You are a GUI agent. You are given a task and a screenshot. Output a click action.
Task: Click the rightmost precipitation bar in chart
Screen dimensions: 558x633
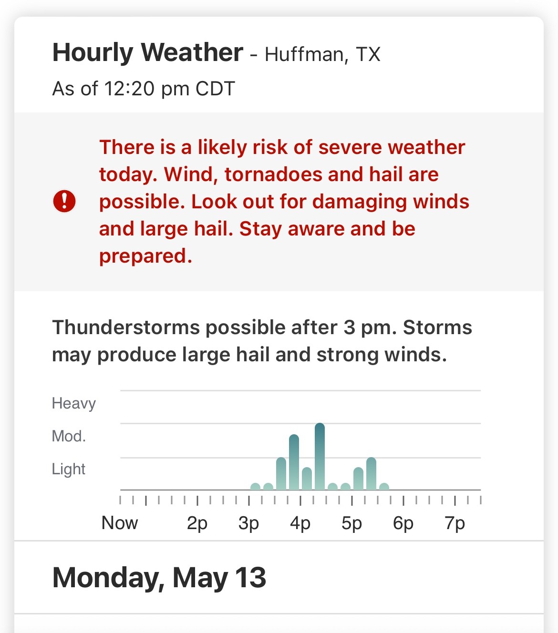tap(384, 486)
